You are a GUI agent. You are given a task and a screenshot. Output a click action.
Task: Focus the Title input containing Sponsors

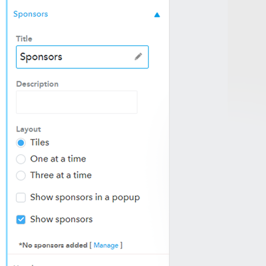[x=82, y=57]
